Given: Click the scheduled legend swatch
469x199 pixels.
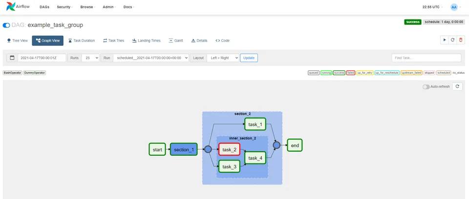Looking at the screenshot, I should [444, 73].
